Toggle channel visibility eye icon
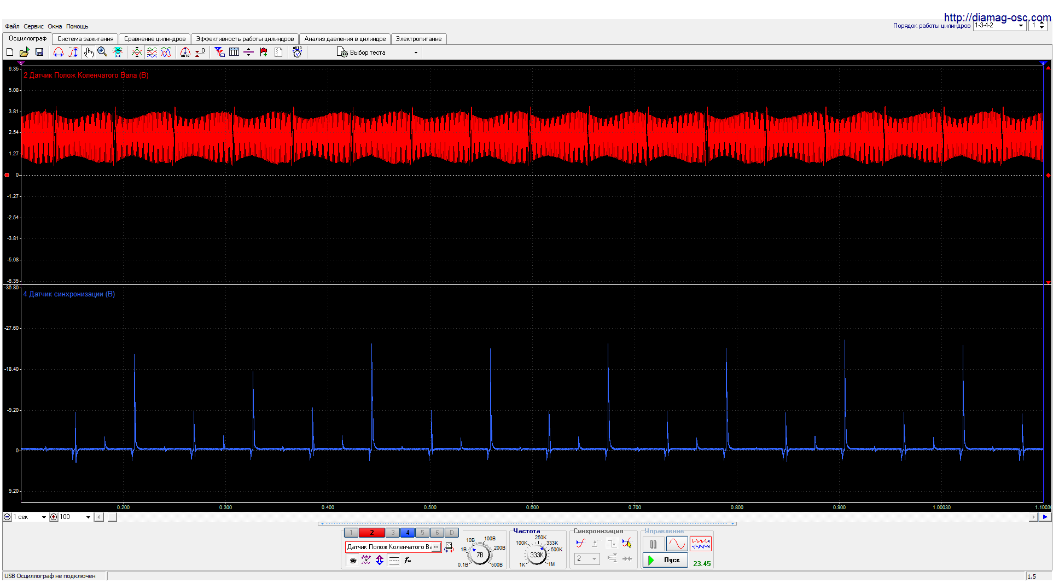 pyautogui.click(x=353, y=560)
